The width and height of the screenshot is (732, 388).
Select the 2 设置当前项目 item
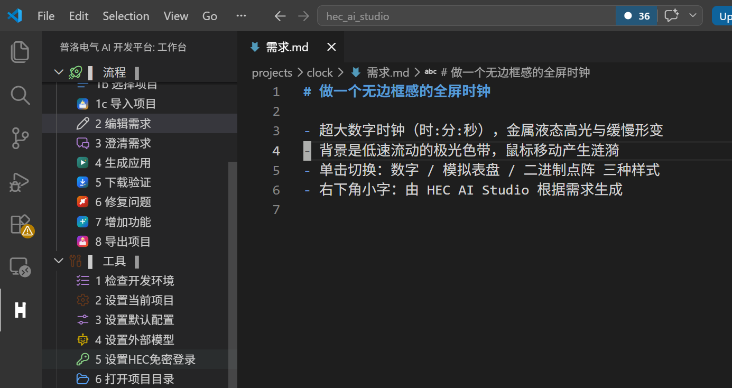[x=135, y=300]
